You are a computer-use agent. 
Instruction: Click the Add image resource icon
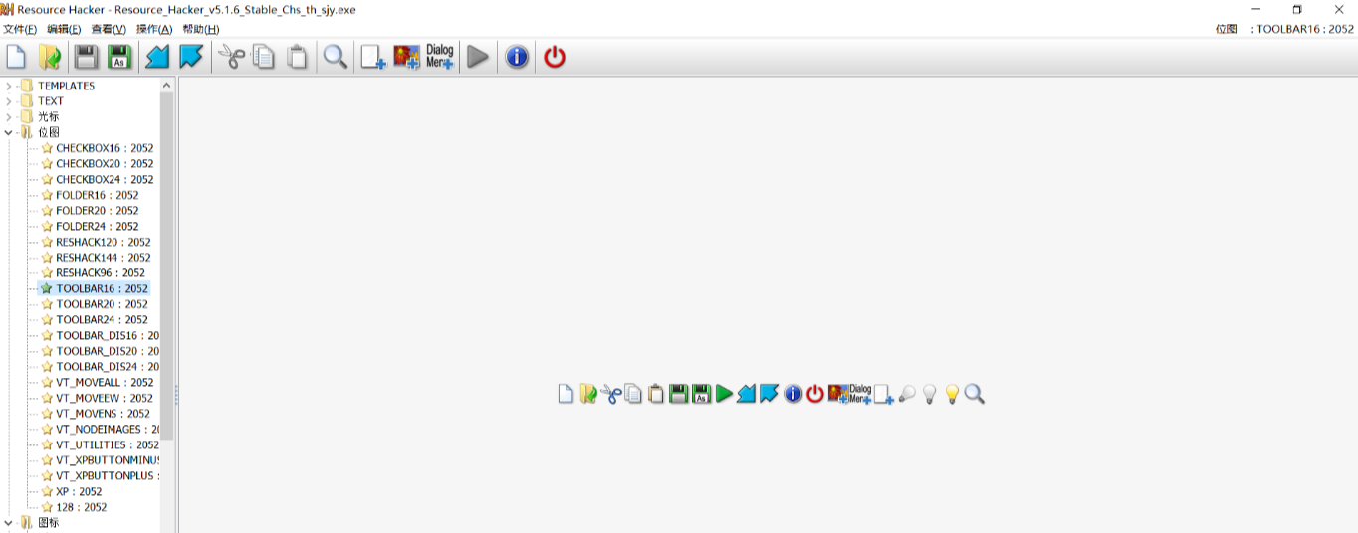point(406,57)
